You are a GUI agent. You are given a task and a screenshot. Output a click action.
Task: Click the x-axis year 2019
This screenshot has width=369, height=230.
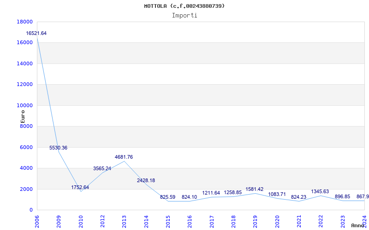pos(255,222)
